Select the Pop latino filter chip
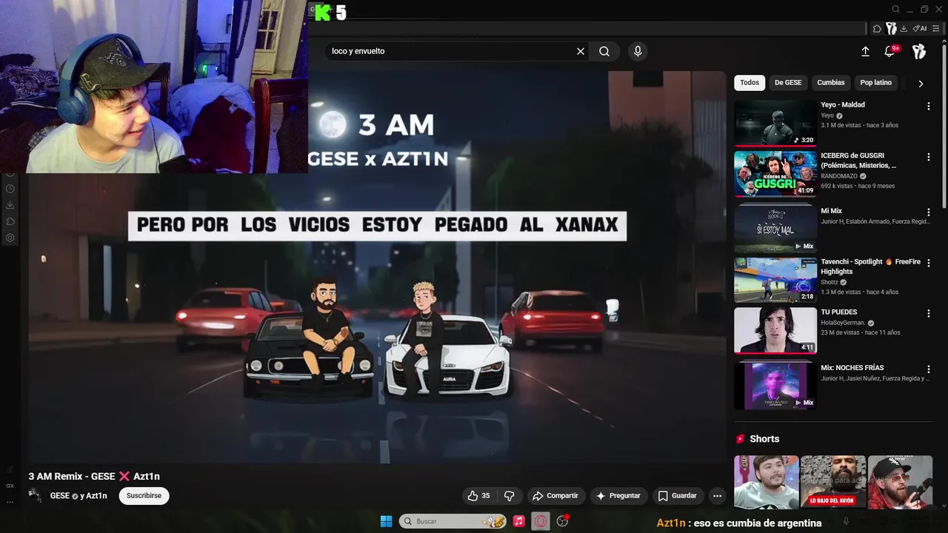This screenshot has width=948, height=533. point(876,82)
